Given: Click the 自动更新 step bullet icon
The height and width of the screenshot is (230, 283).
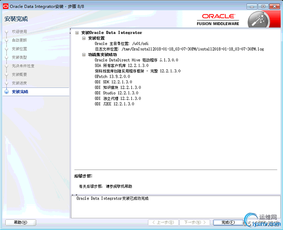Looking at the screenshot, I should [x=6, y=40].
